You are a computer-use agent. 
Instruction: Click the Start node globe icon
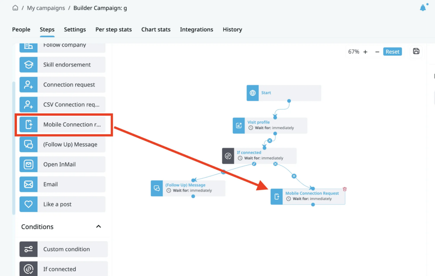(253, 93)
